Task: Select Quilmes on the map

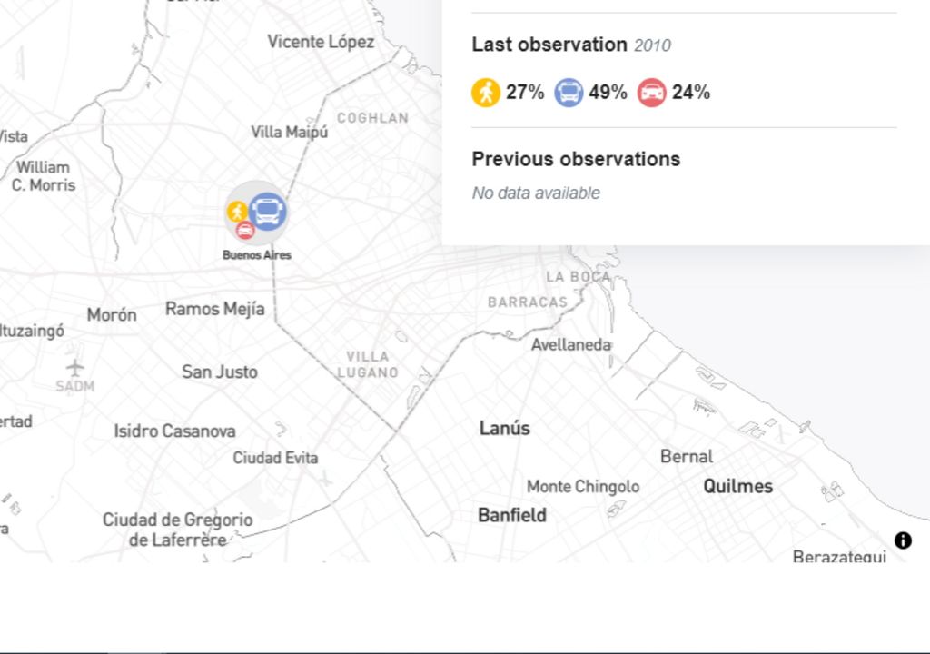Action: (x=737, y=486)
